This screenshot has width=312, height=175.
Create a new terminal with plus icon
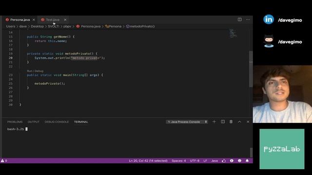(x=214, y=122)
